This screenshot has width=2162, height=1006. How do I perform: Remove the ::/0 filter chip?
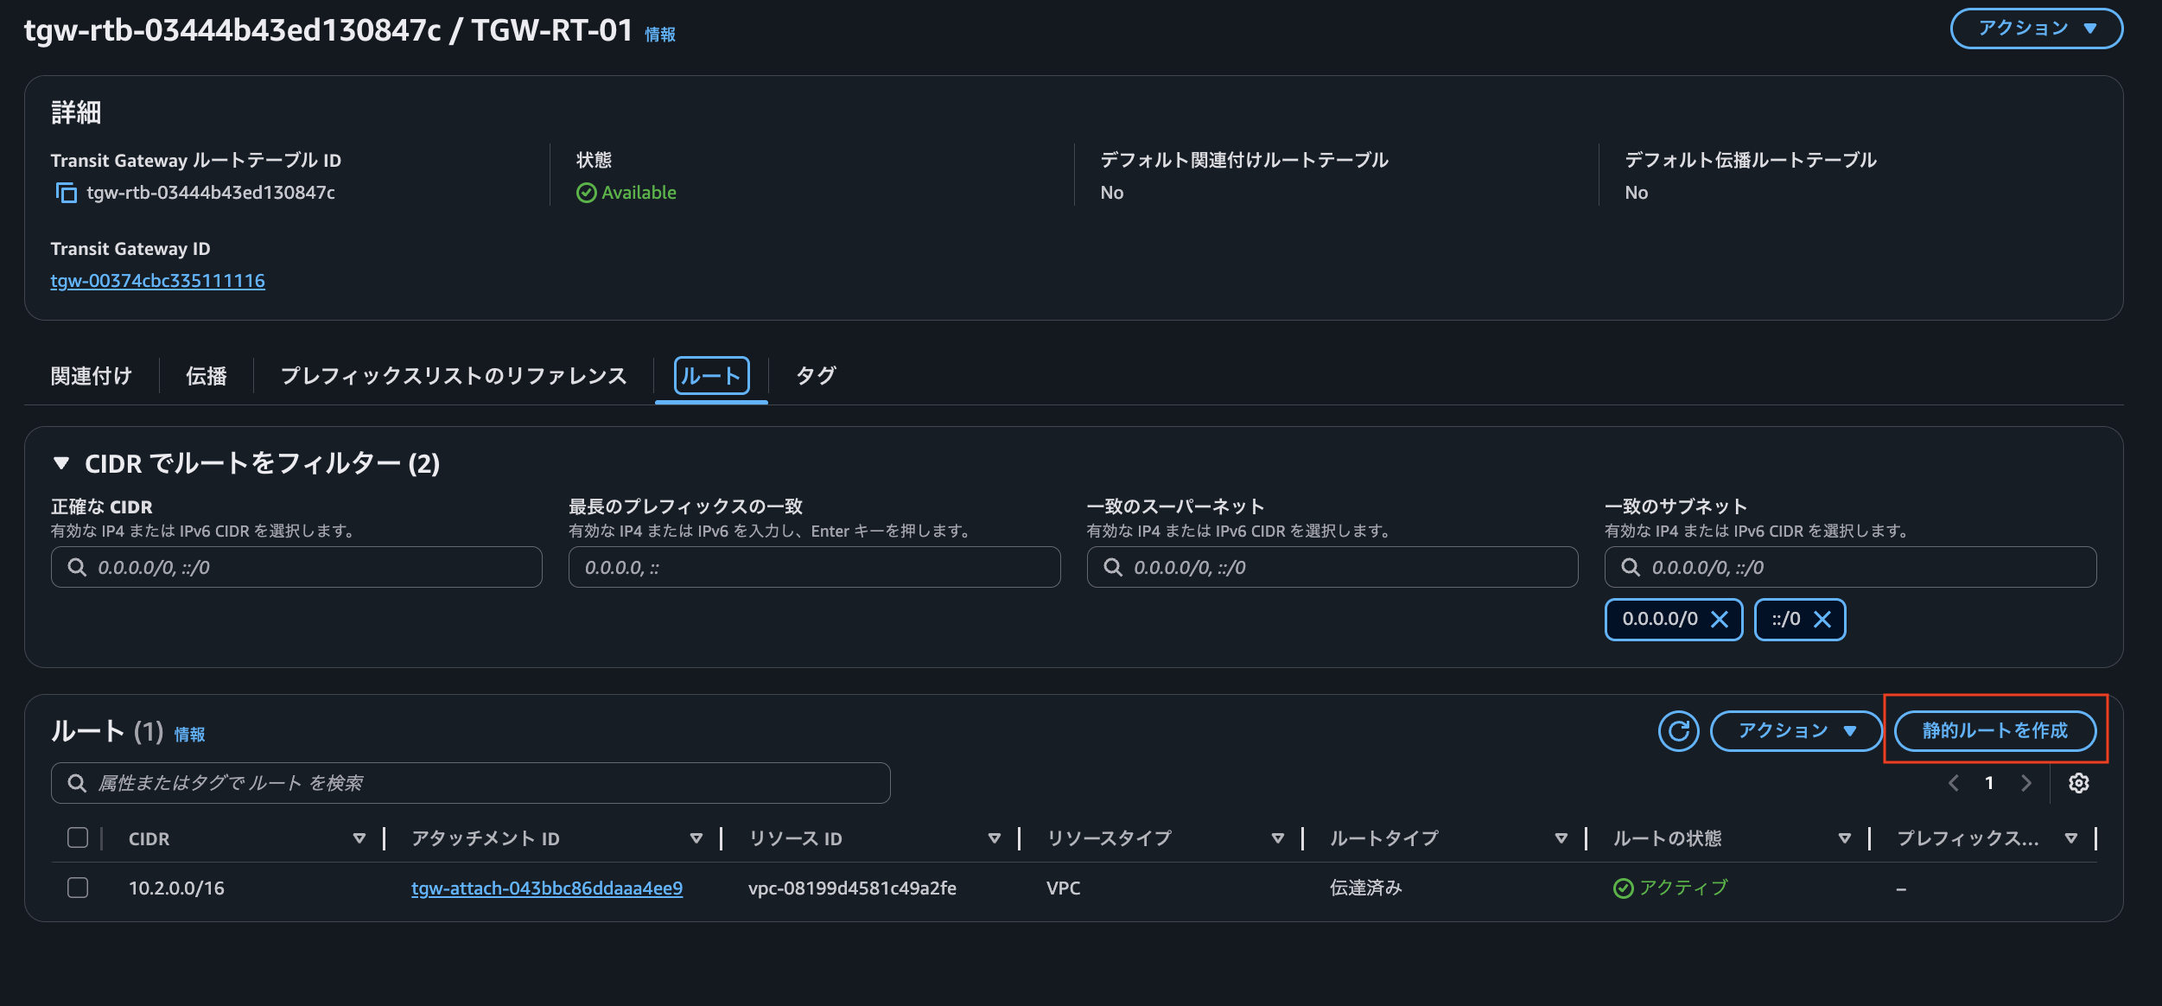click(x=1824, y=619)
